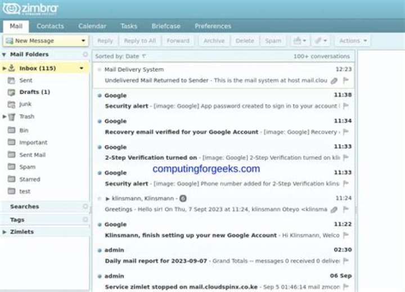Viewport: 405px width, 292px height.
Task: Expand the Trash folder
Action: 4,116
